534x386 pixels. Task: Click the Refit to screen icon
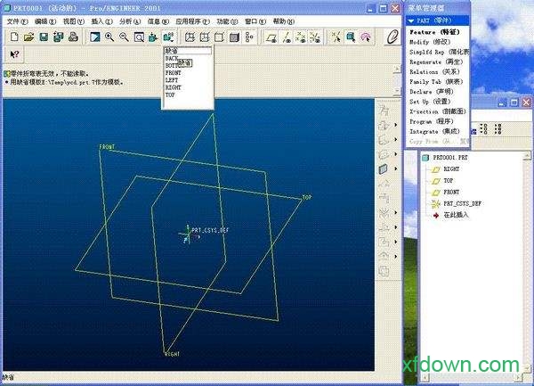click(139, 37)
